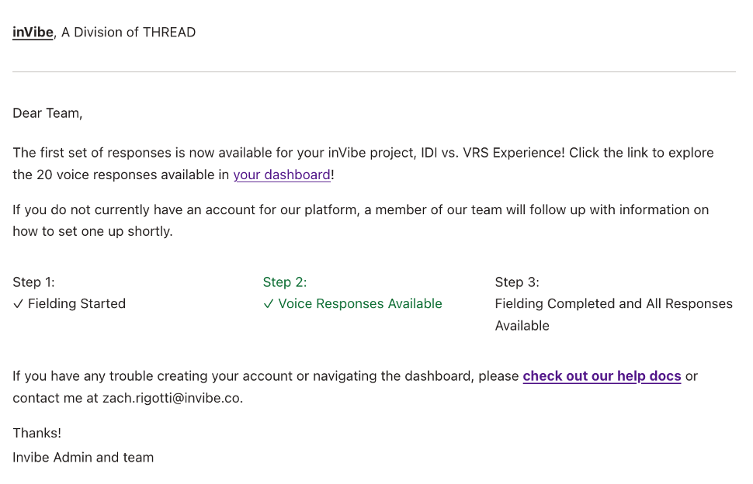Click the green checkmark for Voice Responses
The height and width of the screenshot is (484, 753).
[269, 304]
